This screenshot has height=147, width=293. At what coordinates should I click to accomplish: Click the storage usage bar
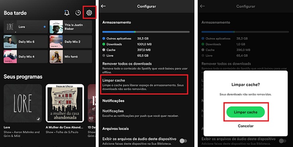point(146,32)
